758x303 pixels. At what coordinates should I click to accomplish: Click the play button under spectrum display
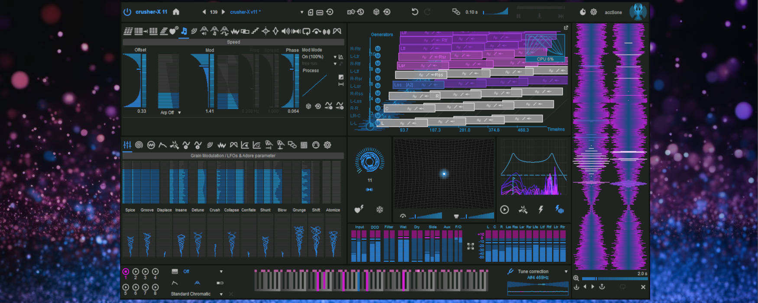tap(505, 210)
